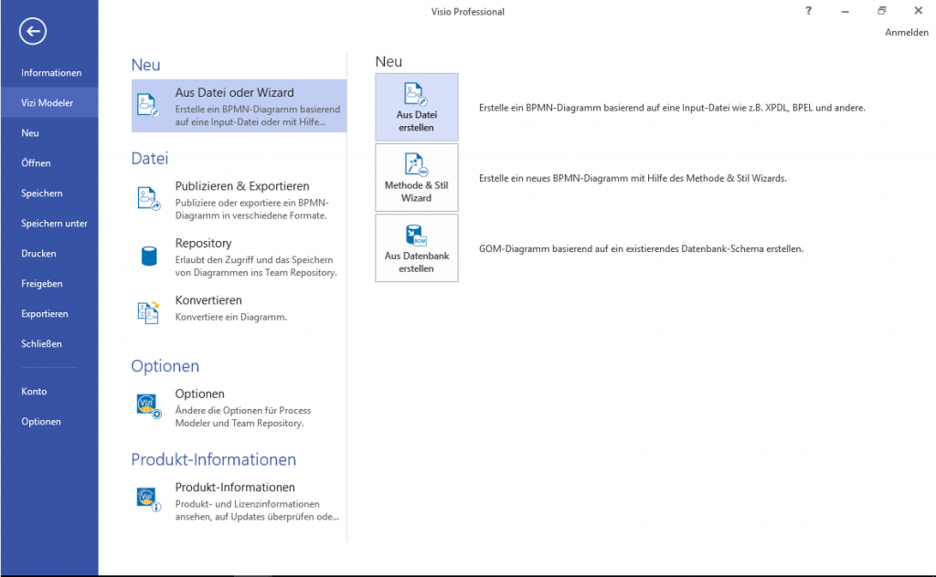Image resolution: width=936 pixels, height=577 pixels.
Task: Click the Anmelden sign-in link
Action: 906,32
